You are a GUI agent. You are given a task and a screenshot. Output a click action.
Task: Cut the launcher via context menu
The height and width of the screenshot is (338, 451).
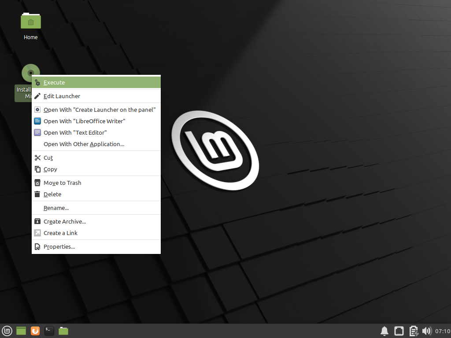pyautogui.click(x=96, y=158)
